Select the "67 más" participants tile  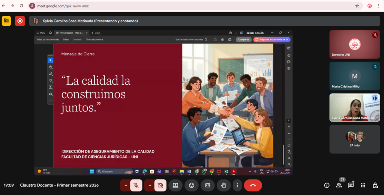[354, 139]
